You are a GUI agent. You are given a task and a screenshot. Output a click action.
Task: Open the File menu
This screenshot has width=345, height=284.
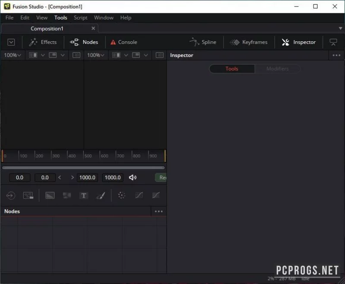pos(9,18)
